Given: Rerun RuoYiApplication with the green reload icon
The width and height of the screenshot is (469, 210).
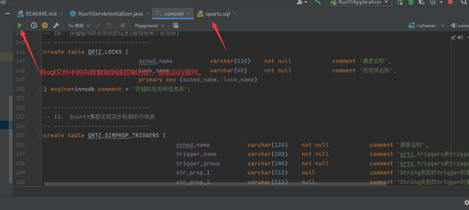Looking at the screenshot, I should (400, 3).
